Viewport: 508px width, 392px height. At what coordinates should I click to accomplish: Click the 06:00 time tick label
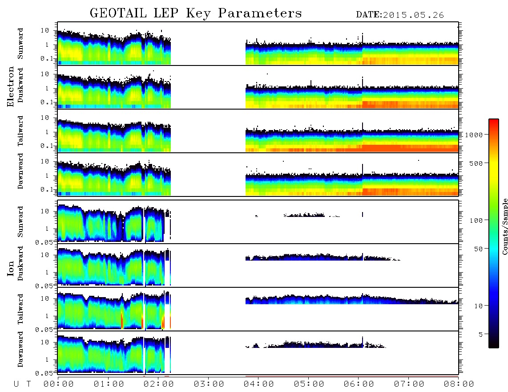(x=359, y=384)
